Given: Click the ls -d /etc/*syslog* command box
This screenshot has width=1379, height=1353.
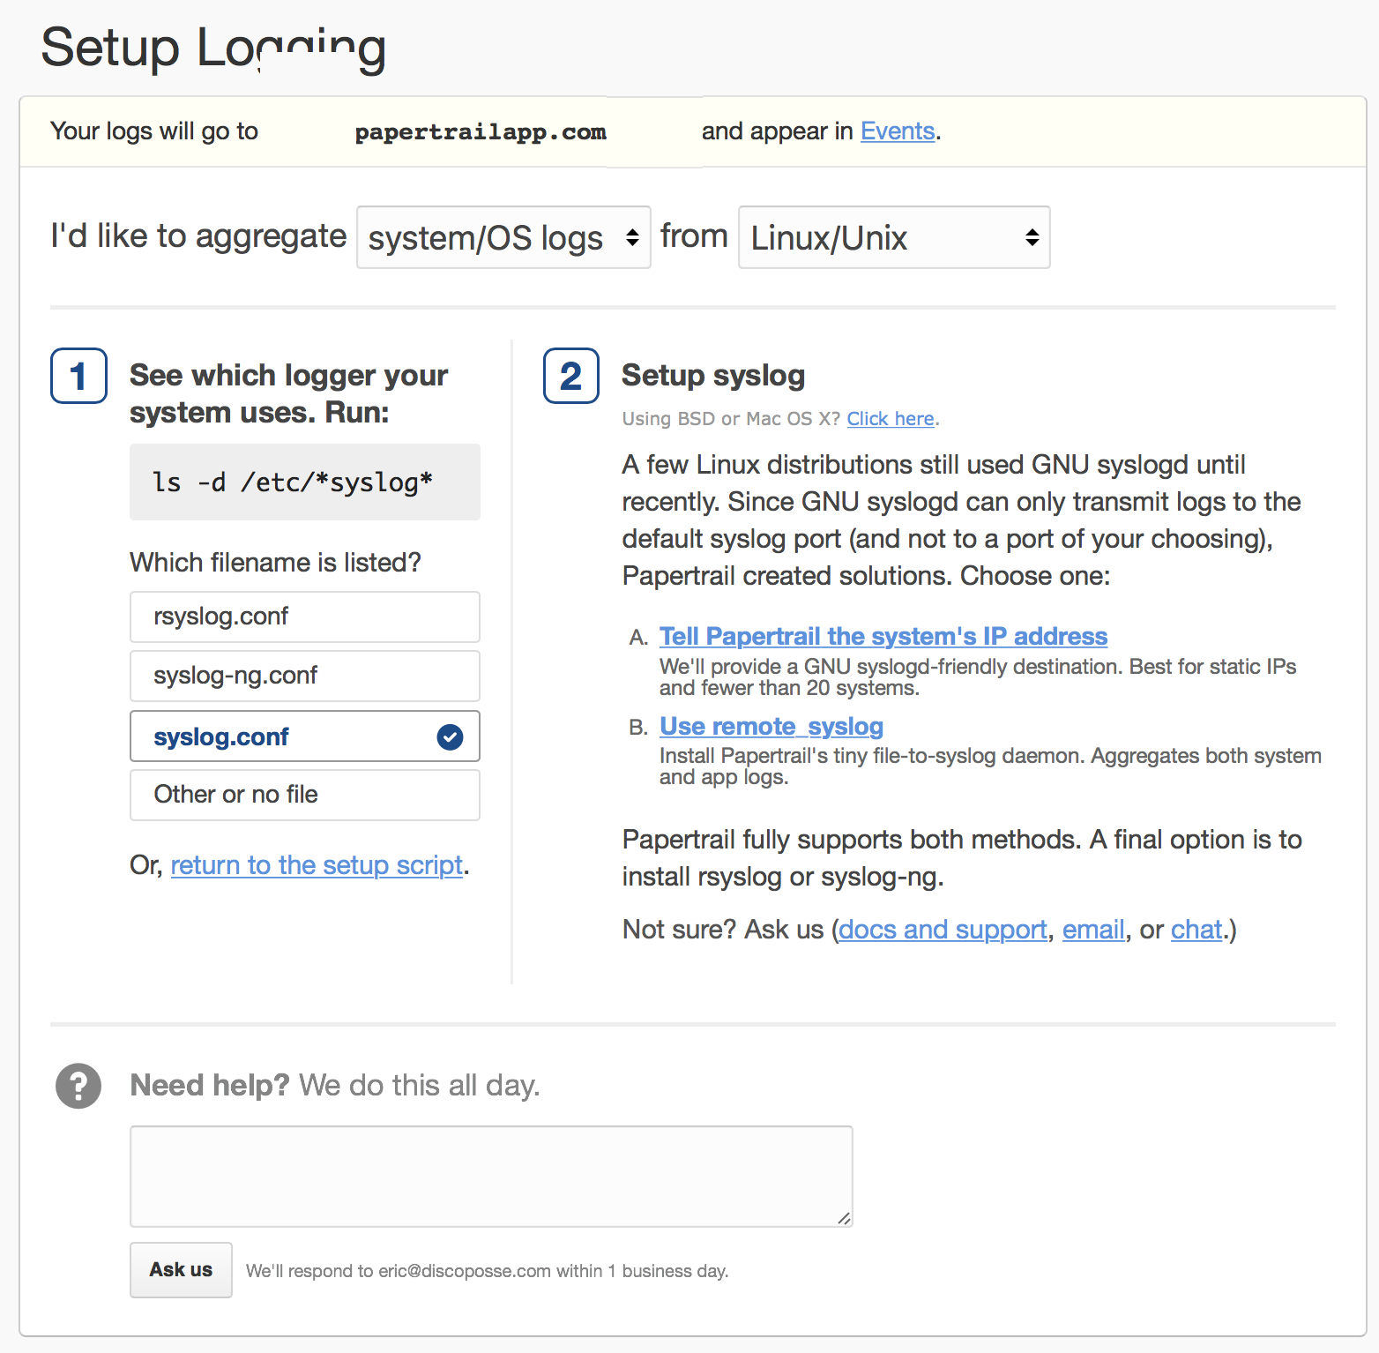Looking at the screenshot, I should click(304, 482).
